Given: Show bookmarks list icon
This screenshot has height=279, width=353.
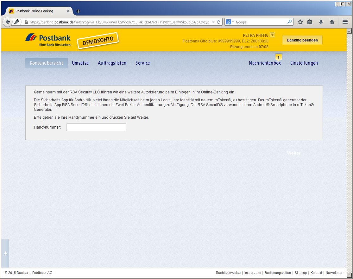Looking at the screenshot, I should pos(310,22).
